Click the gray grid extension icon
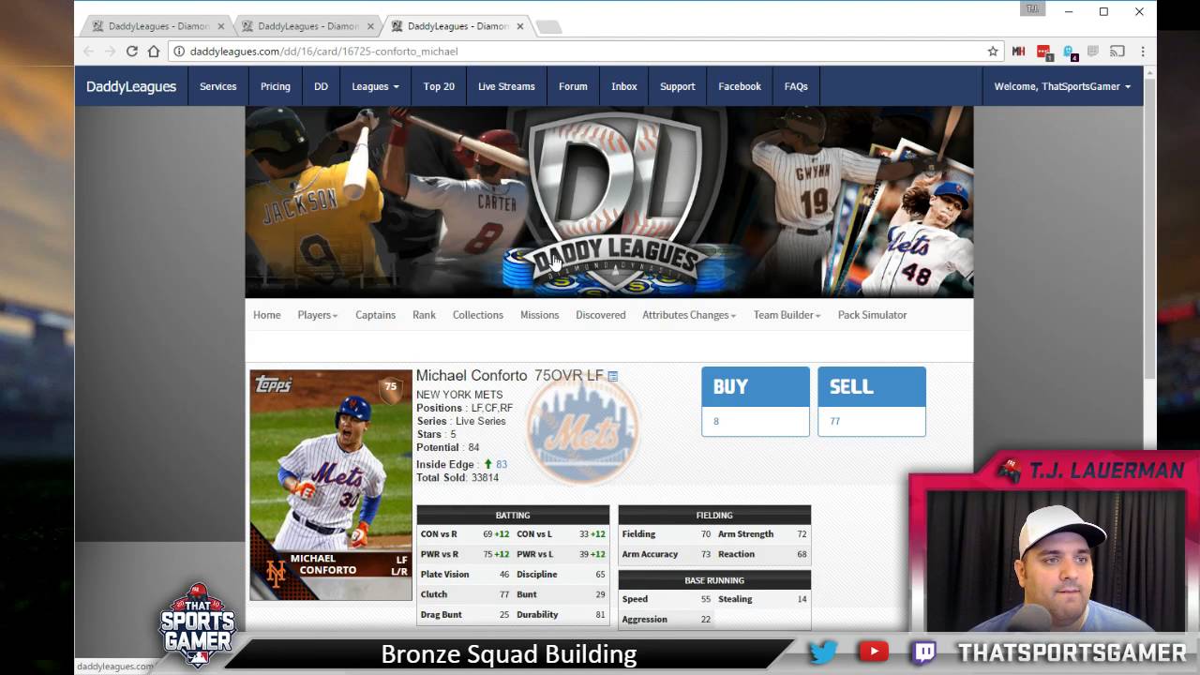 (x=1093, y=52)
